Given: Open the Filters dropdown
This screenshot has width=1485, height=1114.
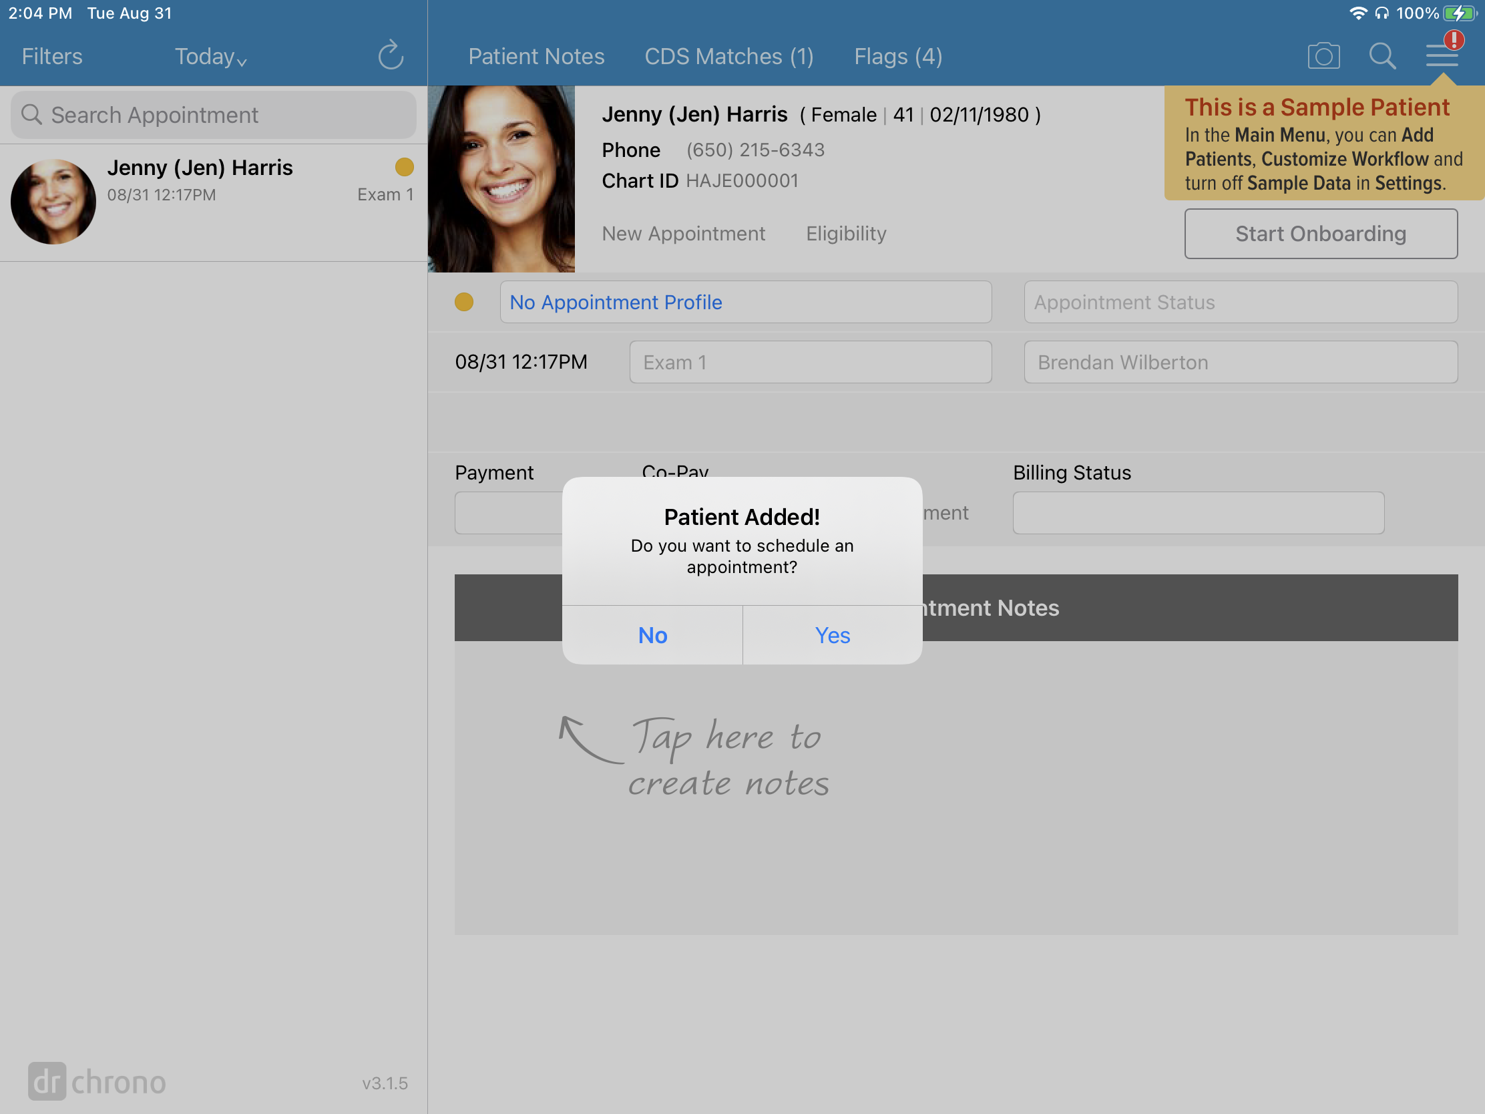Looking at the screenshot, I should (53, 55).
